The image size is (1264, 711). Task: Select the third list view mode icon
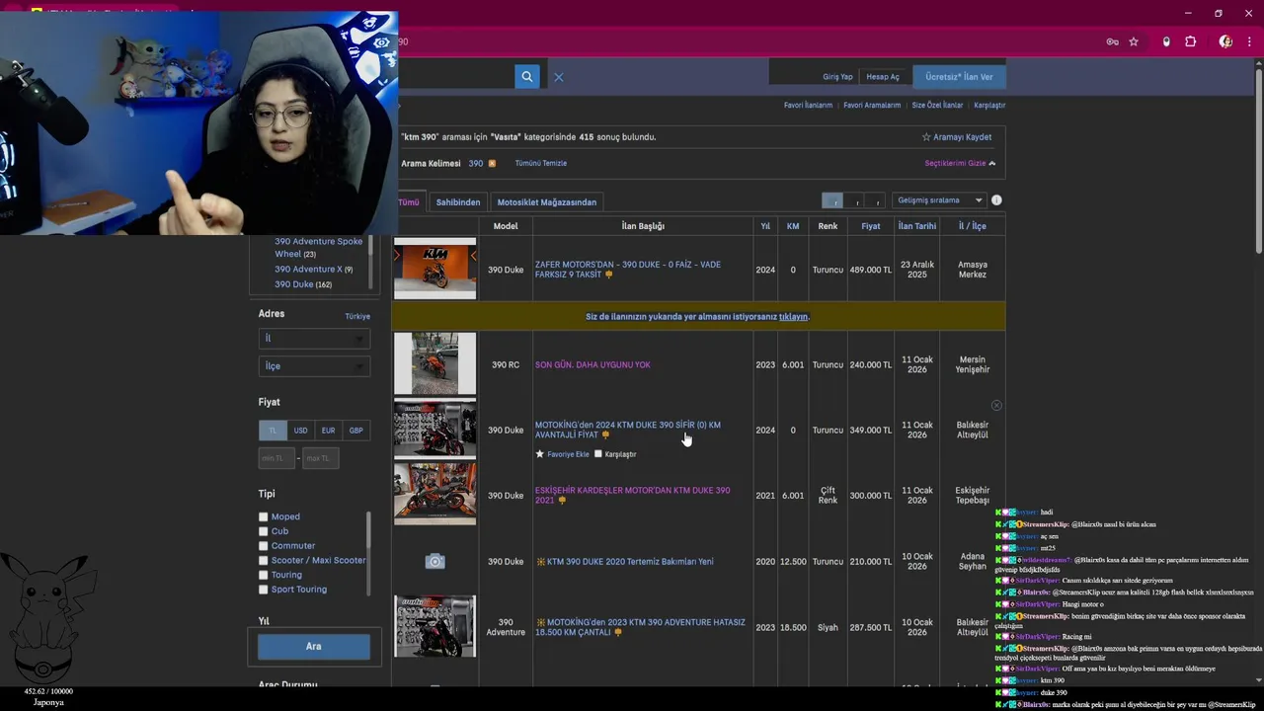877,200
